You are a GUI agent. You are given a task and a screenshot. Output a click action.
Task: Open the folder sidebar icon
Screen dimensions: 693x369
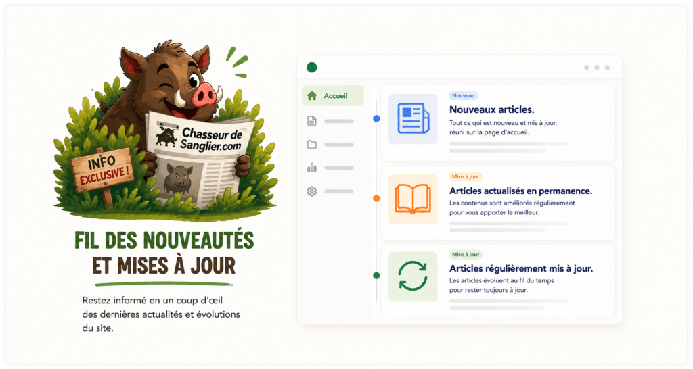tap(312, 145)
